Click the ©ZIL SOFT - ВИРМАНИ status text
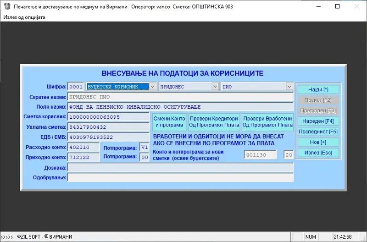Viewport: 367px width, 242px height. [44, 237]
